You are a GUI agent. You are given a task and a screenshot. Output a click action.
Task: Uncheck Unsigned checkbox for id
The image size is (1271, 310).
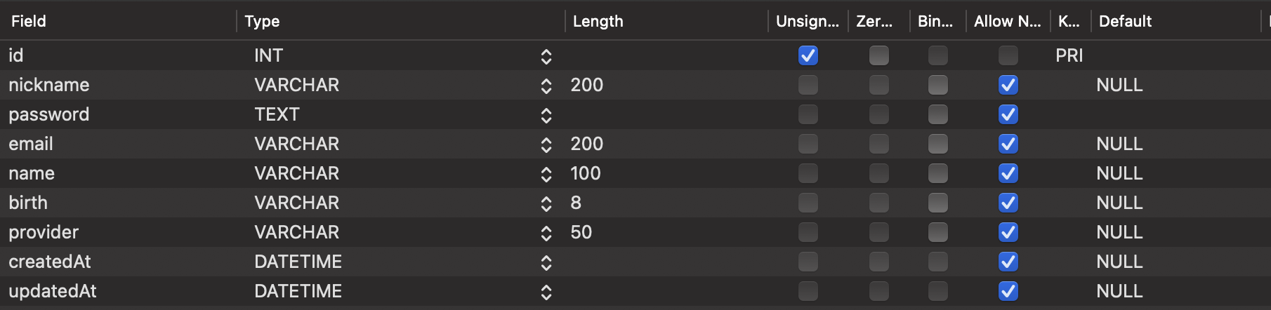point(808,55)
